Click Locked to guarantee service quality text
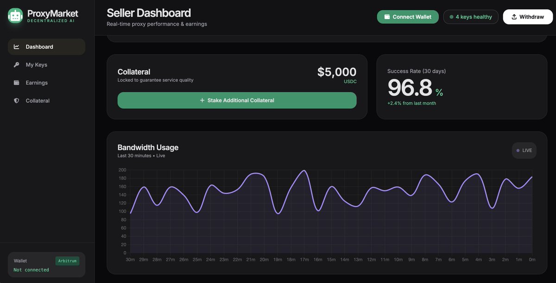The width and height of the screenshot is (556, 283). [156, 80]
